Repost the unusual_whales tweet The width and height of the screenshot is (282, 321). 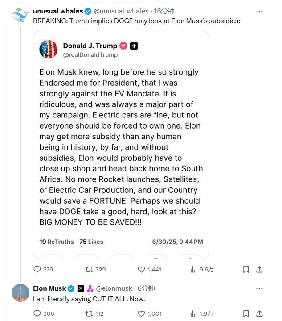coord(89,269)
